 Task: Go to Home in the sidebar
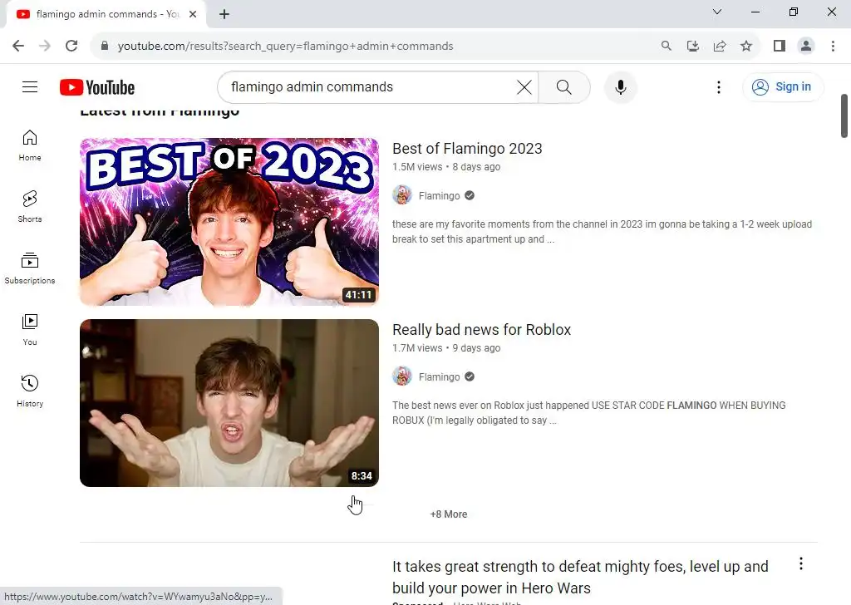click(x=30, y=145)
